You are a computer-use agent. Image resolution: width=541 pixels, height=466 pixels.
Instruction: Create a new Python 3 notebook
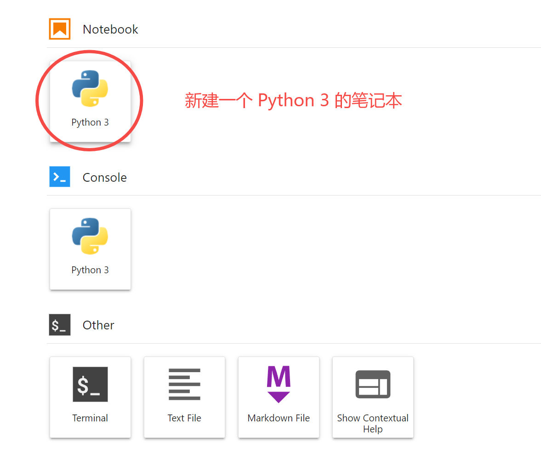click(90, 101)
